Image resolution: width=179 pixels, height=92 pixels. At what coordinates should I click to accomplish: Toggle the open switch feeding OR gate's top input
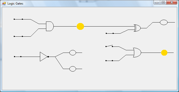coord(109,46)
